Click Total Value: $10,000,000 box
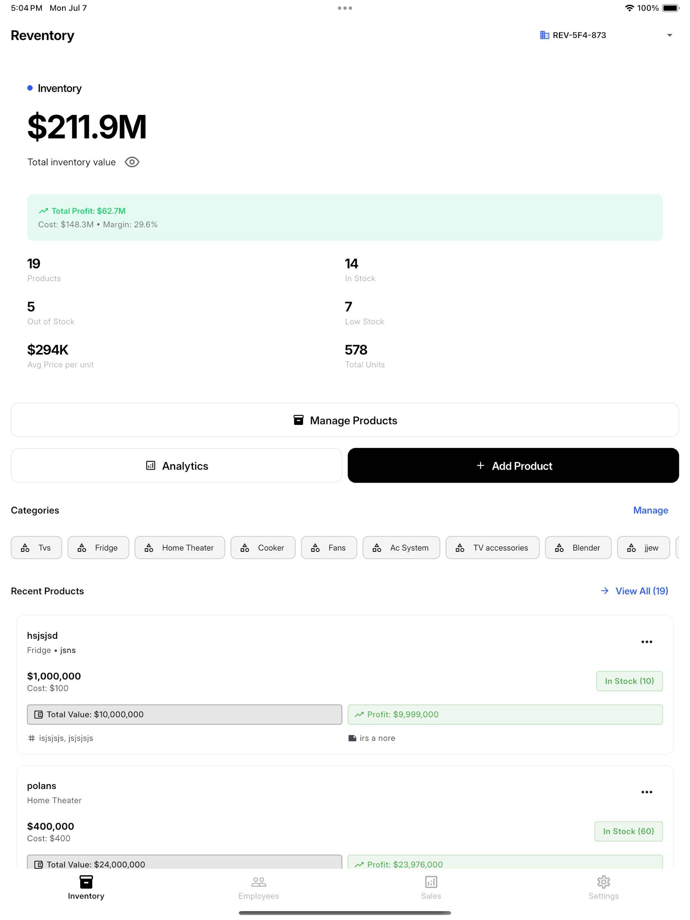The width and height of the screenshot is (690, 920). [185, 714]
